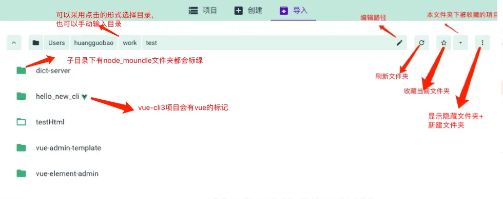
Task: Open the vue-admin-template folder
Action: click(x=68, y=148)
